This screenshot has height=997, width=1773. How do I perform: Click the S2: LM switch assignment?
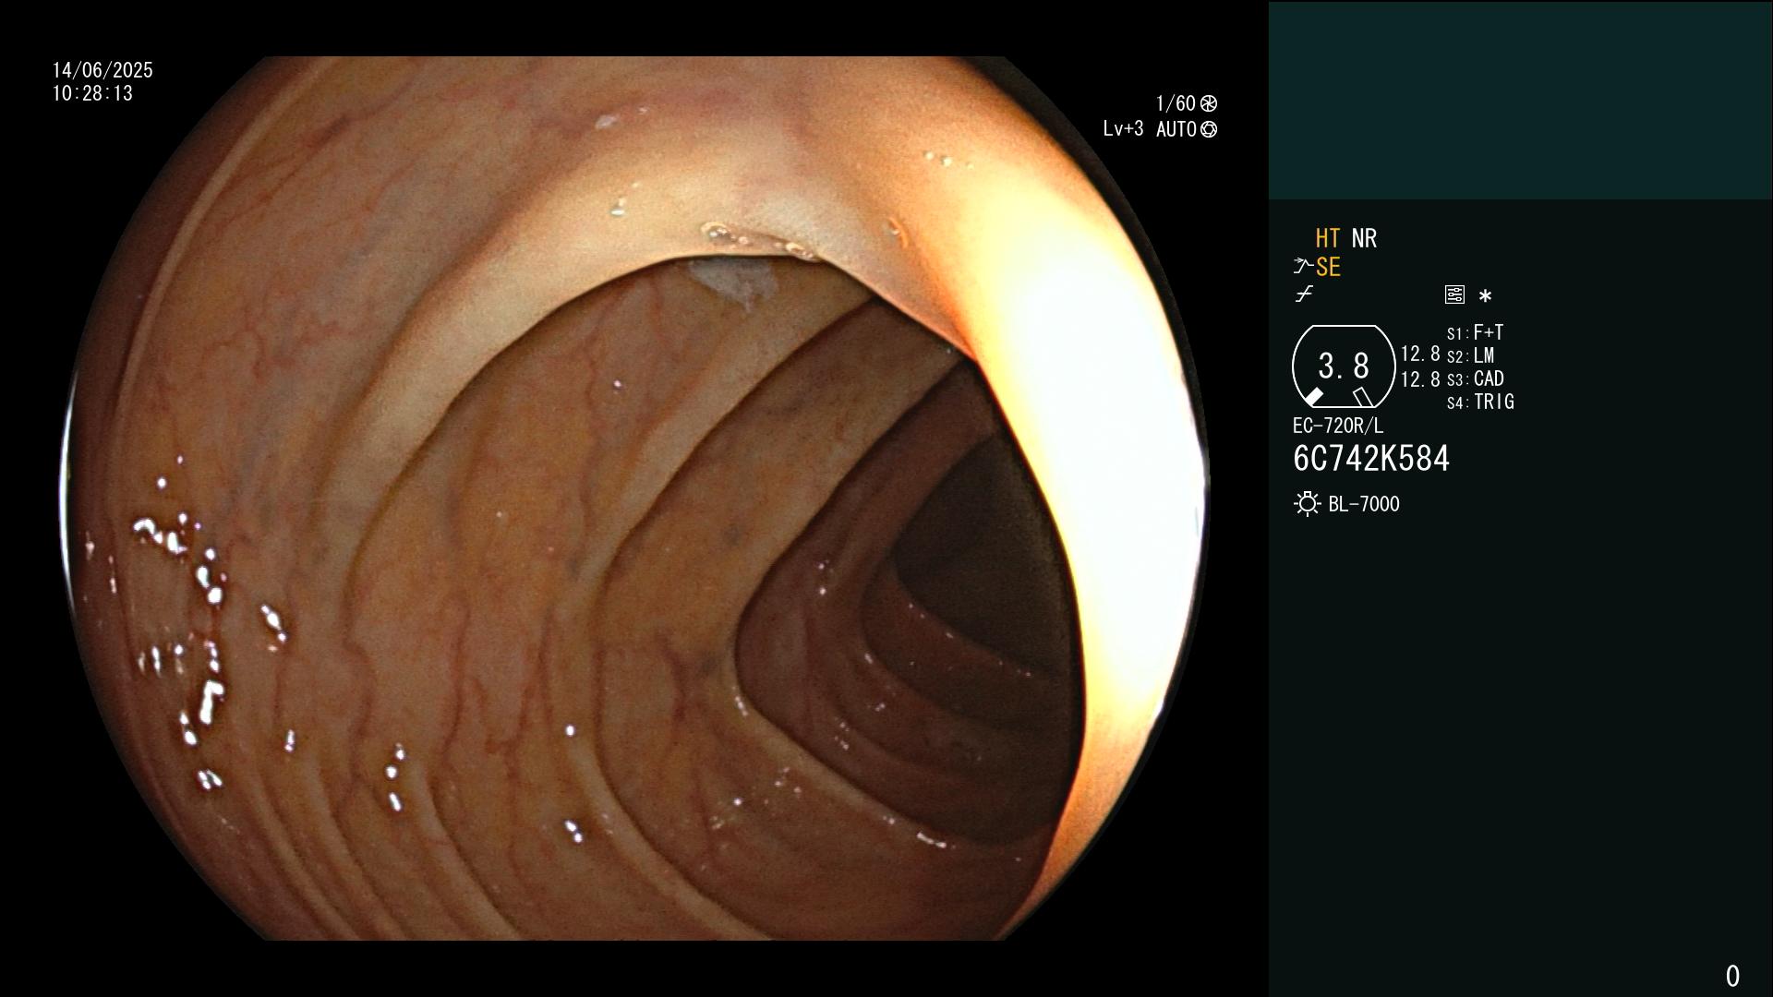(x=1471, y=355)
